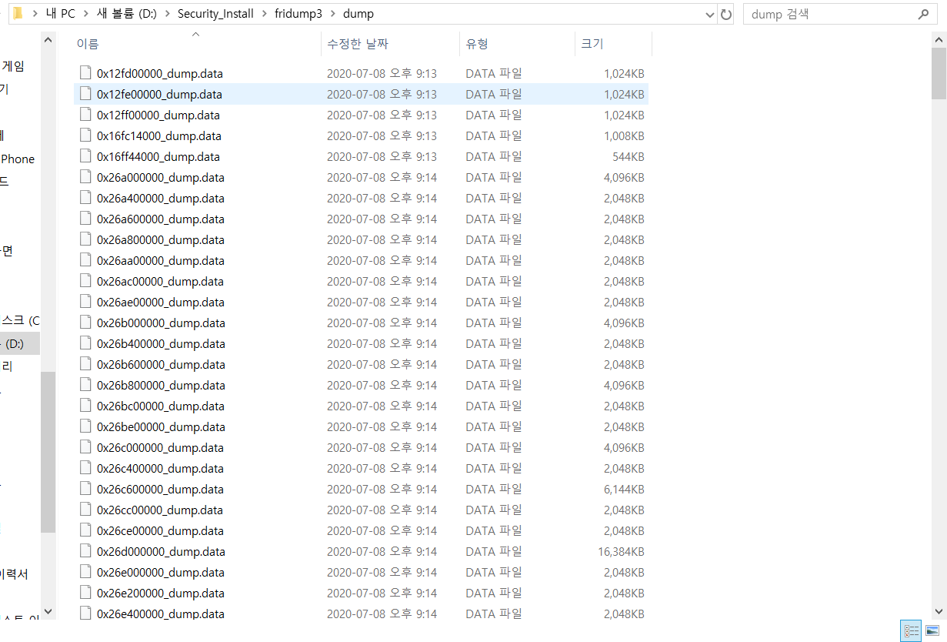
Task: Navigate to Security_Install via breadcrumb
Action: pos(215,13)
